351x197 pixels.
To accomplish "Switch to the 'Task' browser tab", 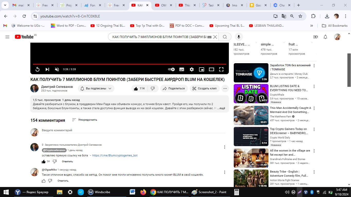I will click(211, 5).
